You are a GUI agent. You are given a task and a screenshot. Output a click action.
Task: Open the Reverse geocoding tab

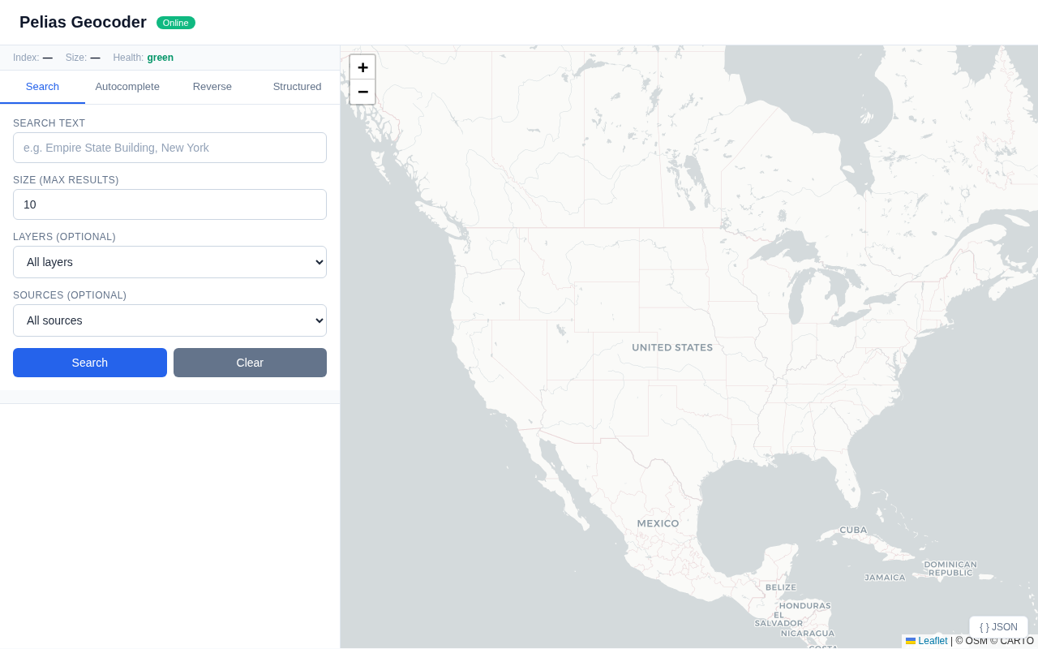[212, 87]
